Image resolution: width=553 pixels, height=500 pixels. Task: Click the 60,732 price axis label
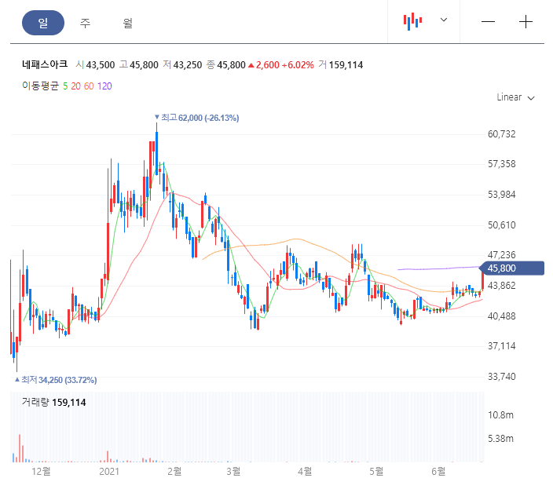(x=501, y=134)
